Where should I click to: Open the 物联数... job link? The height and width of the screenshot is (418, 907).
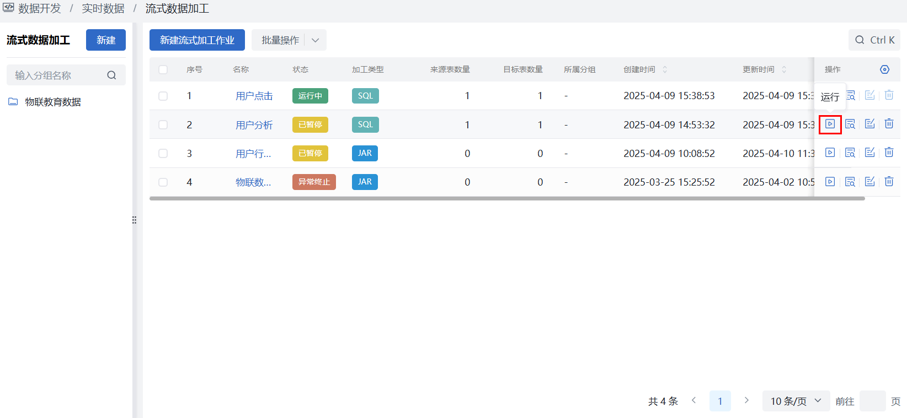point(253,182)
